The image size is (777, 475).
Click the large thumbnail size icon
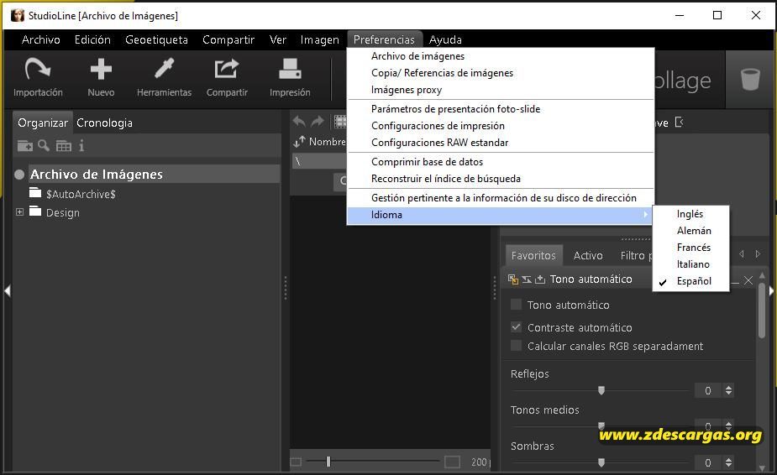point(452,462)
